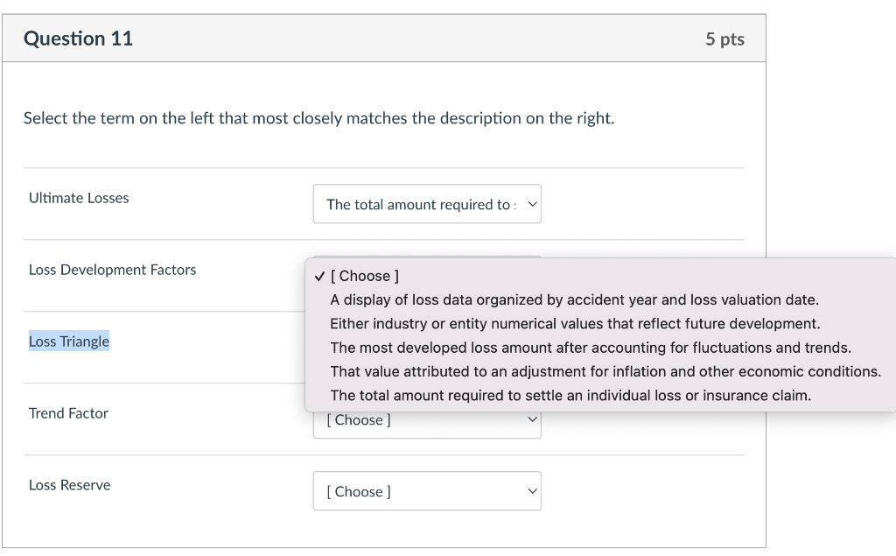Click the chevron arrow on Trend Factor dropdown
The height and width of the screenshot is (556, 896).
[x=530, y=420]
